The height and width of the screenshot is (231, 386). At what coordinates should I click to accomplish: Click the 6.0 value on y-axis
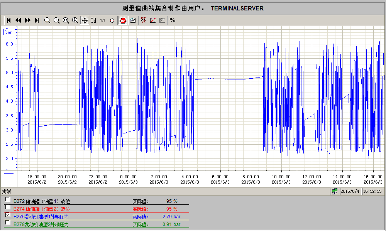coord(9,44)
